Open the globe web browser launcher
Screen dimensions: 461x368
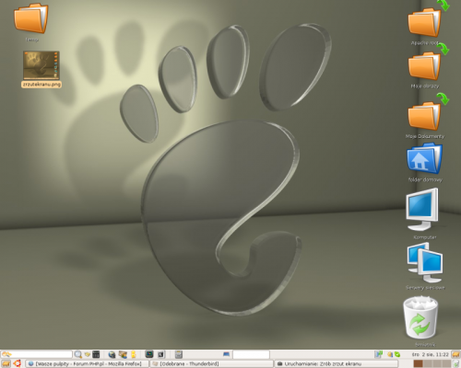[112, 354]
